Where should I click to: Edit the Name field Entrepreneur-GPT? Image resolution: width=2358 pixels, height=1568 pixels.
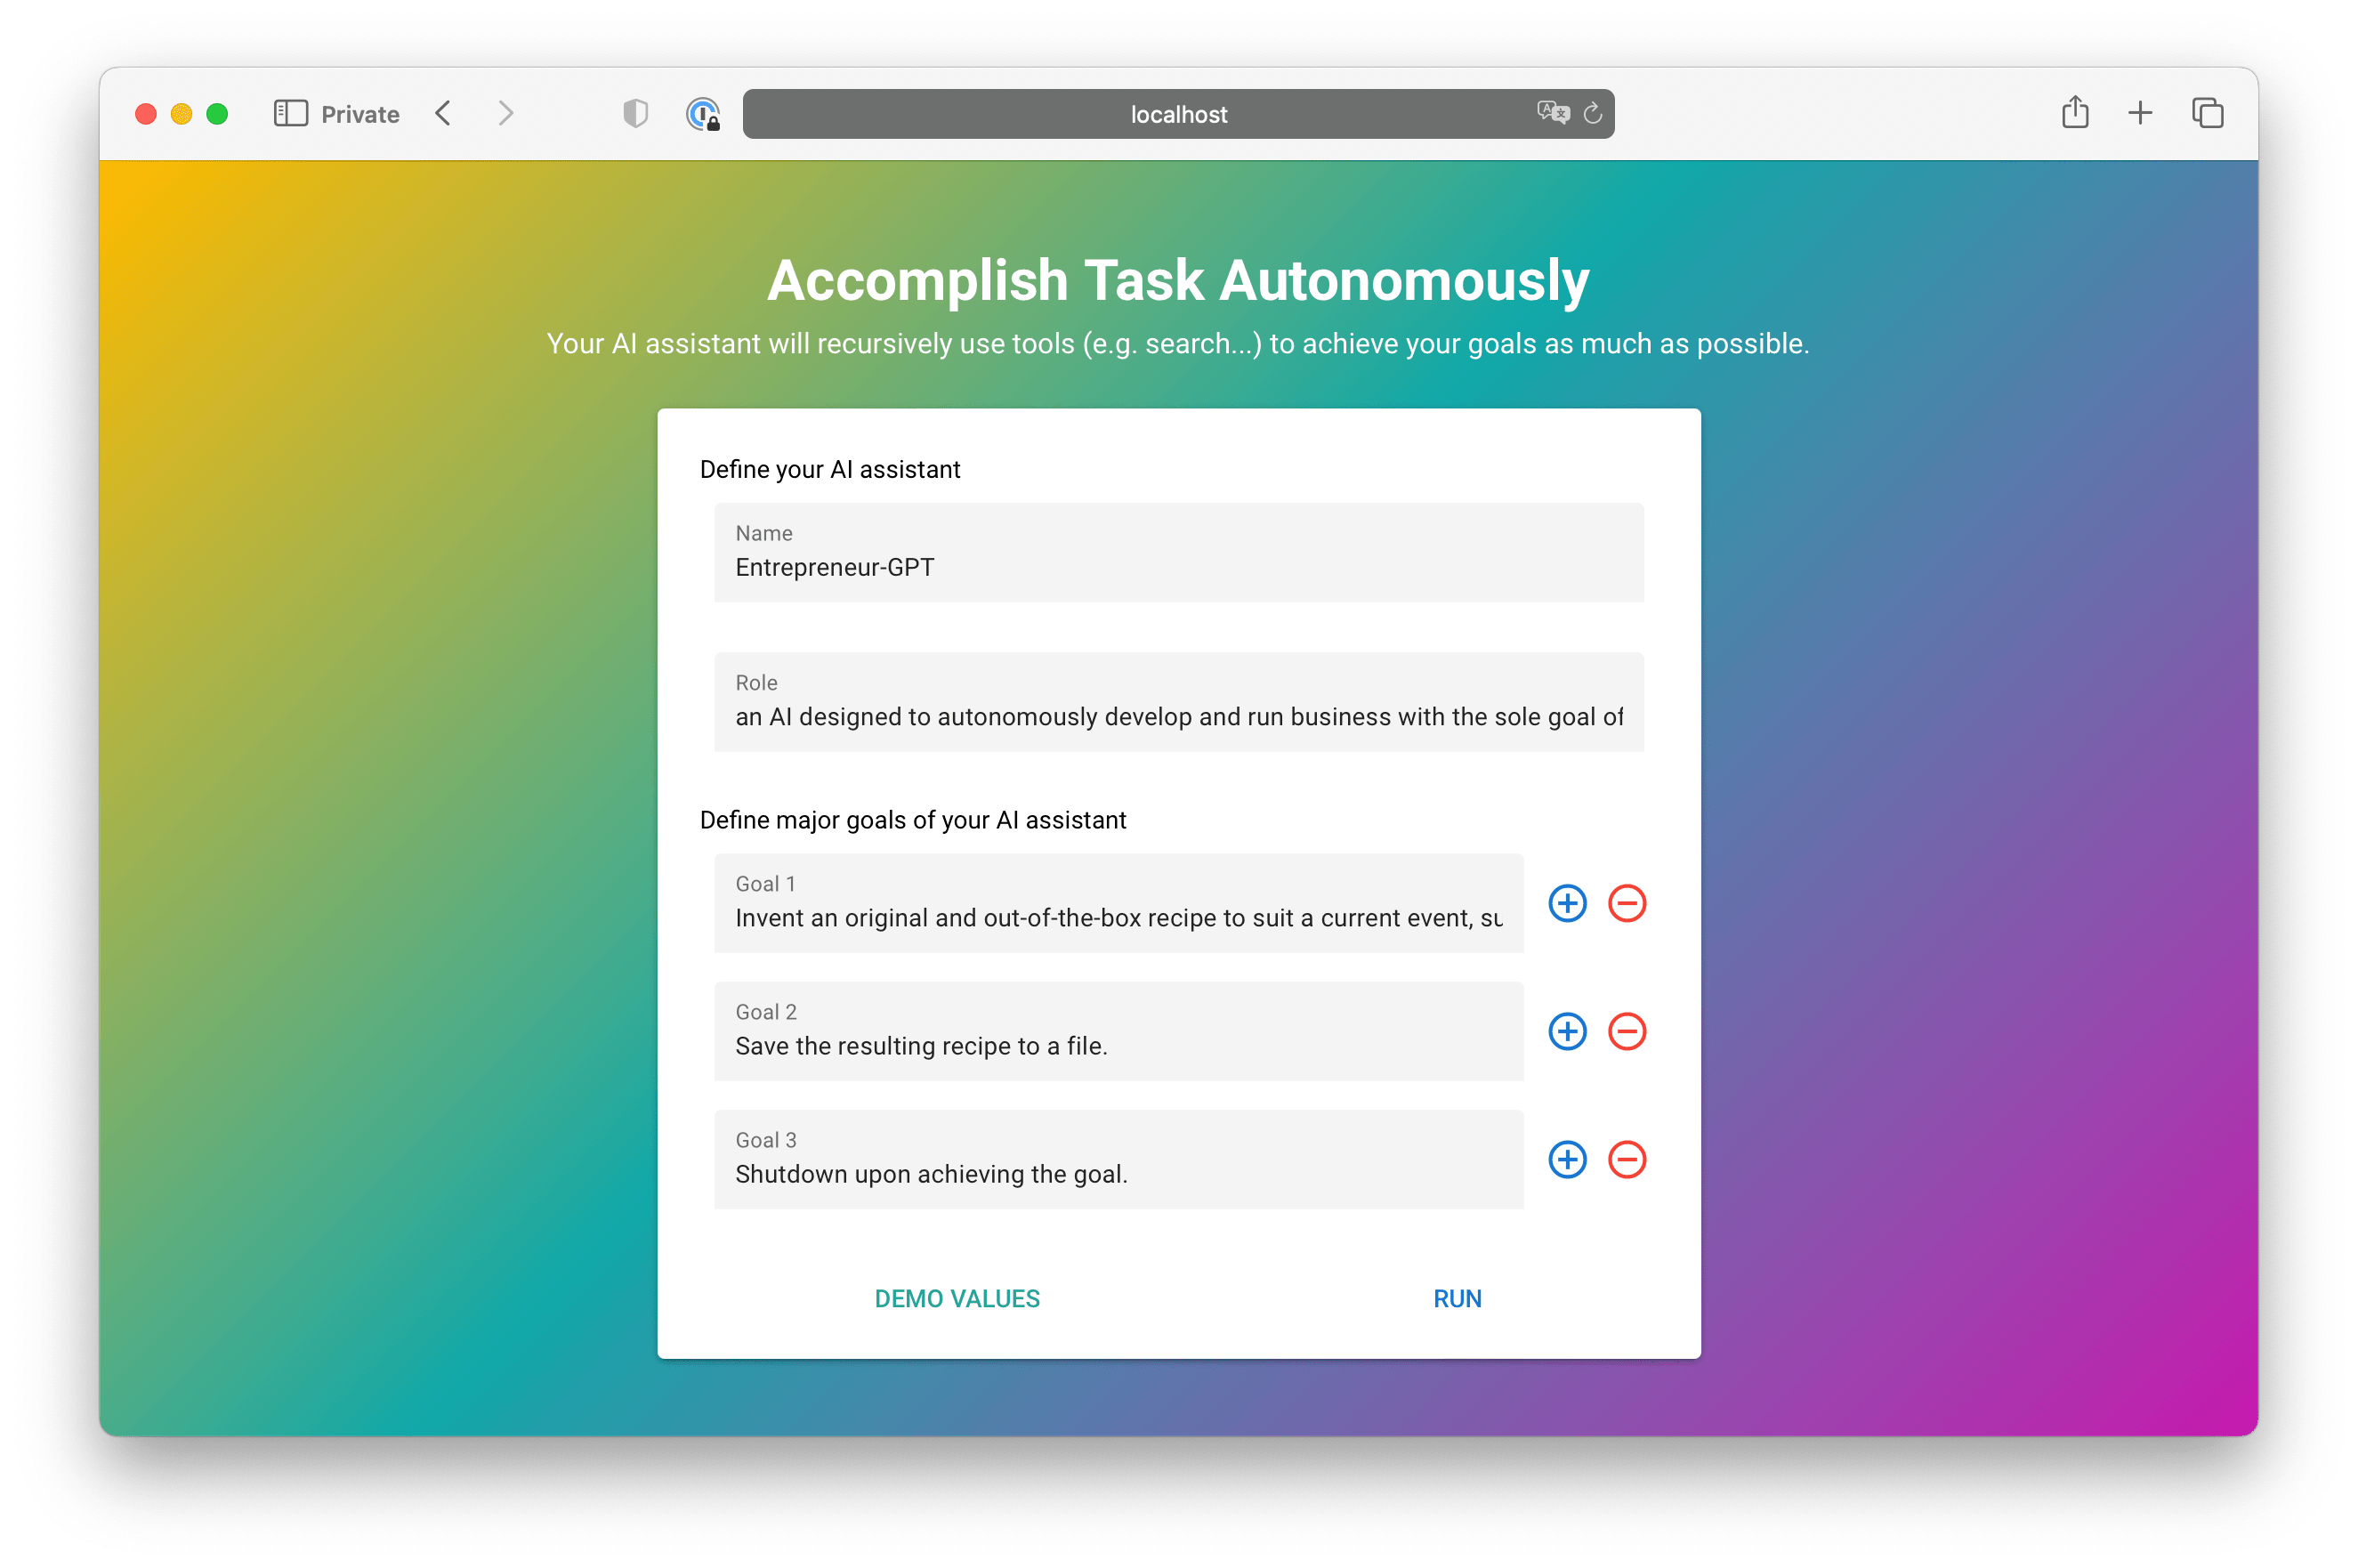coord(1178,566)
